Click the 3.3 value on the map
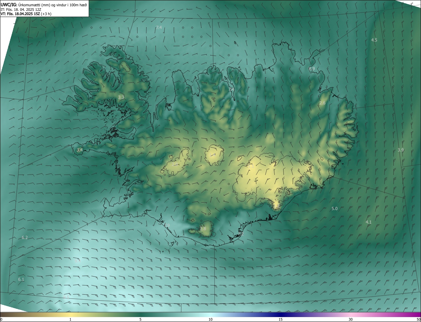Screen dimensions: 421x322 [x=121, y=97]
